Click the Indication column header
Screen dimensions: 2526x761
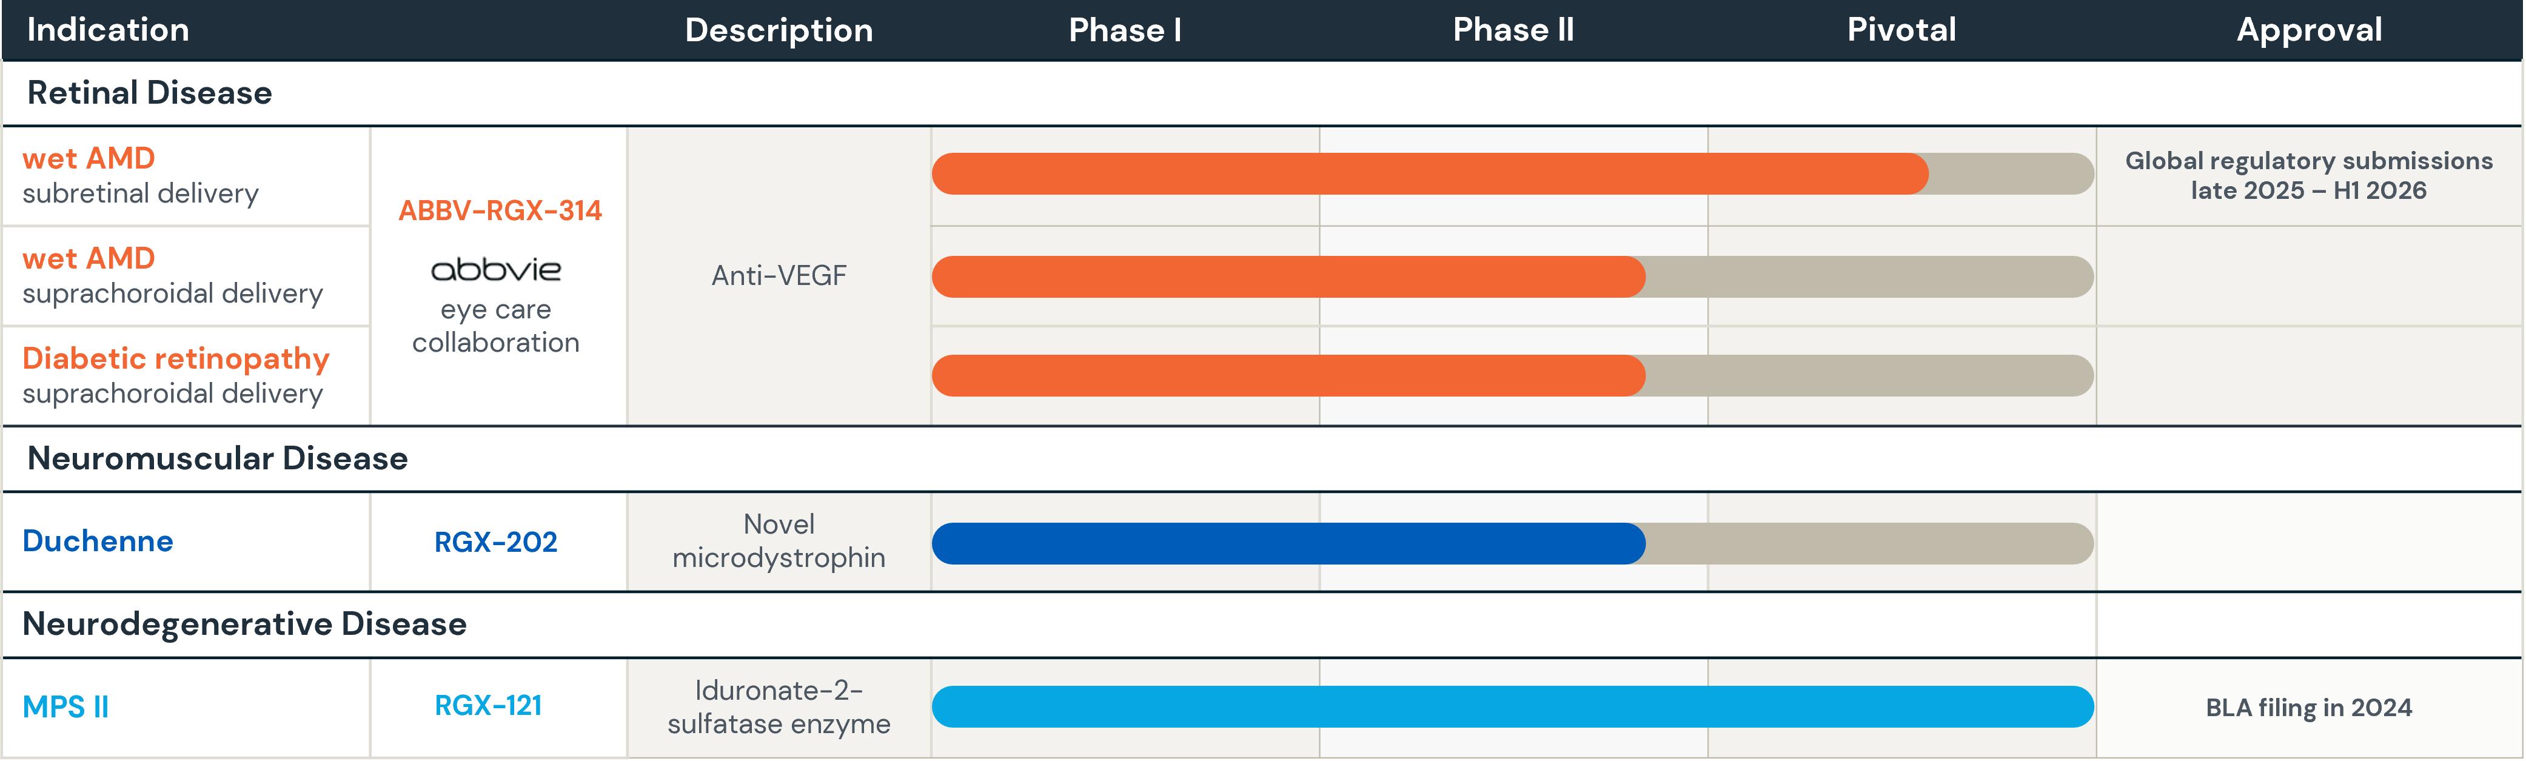point(108,30)
